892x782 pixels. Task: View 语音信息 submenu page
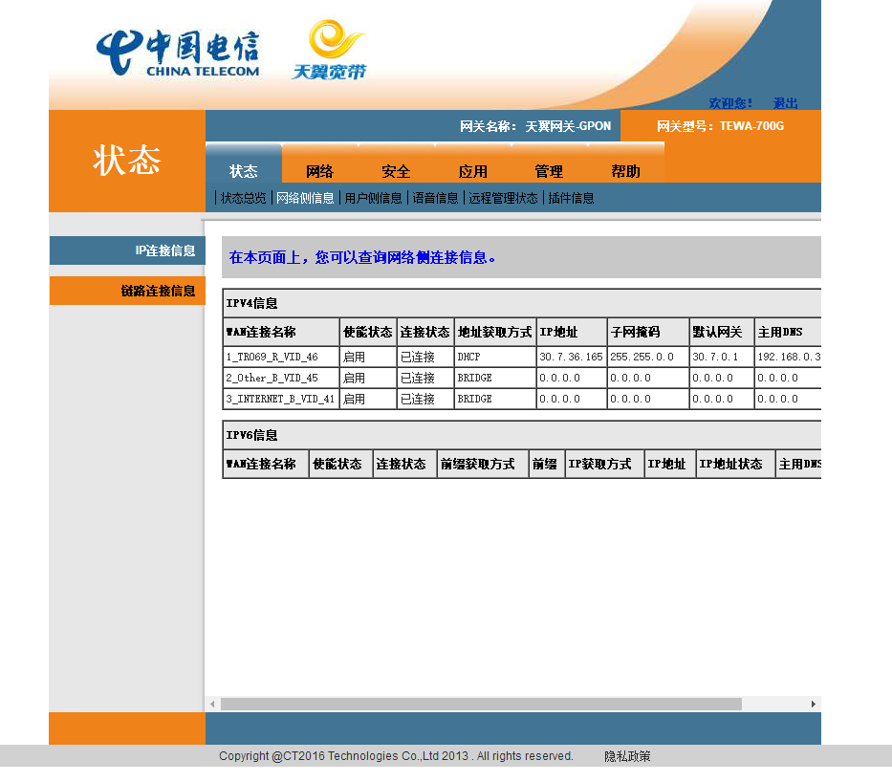(x=435, y=198)
